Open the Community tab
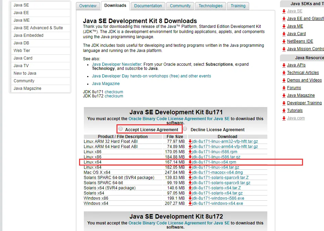 click(180, 6)
